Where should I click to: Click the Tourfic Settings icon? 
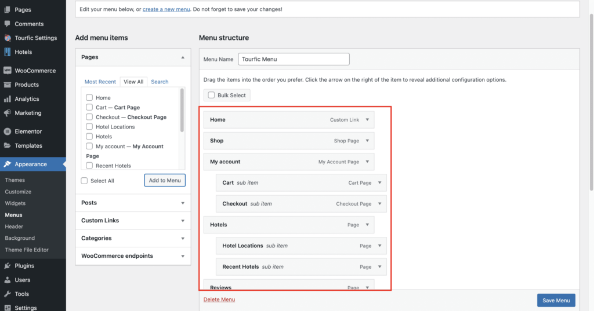(7, 38)
